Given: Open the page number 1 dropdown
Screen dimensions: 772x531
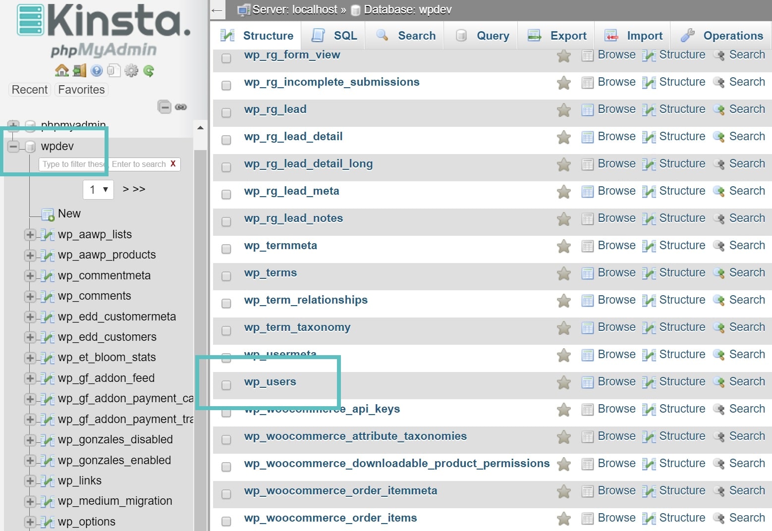Looking at the screenshot, I should pyautogui.click(x=99, y=190).
